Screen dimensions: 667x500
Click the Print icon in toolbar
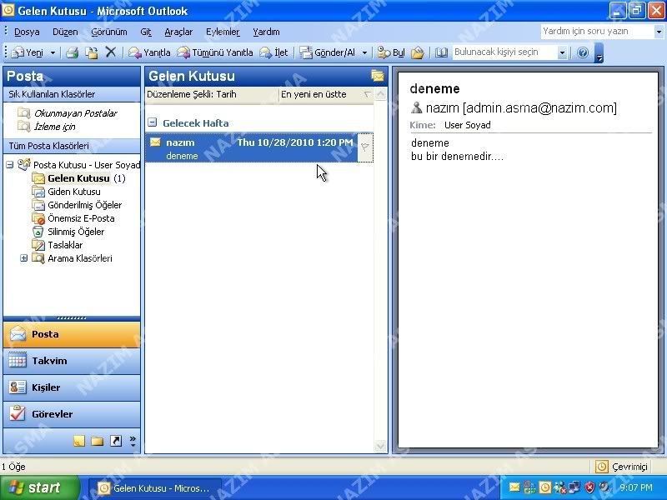tap(72, 52)
